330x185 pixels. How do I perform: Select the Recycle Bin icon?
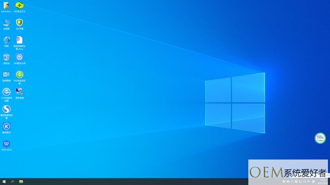7,59
